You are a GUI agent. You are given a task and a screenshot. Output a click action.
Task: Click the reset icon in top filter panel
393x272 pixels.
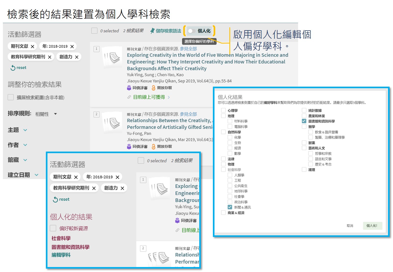pos(13,68)
